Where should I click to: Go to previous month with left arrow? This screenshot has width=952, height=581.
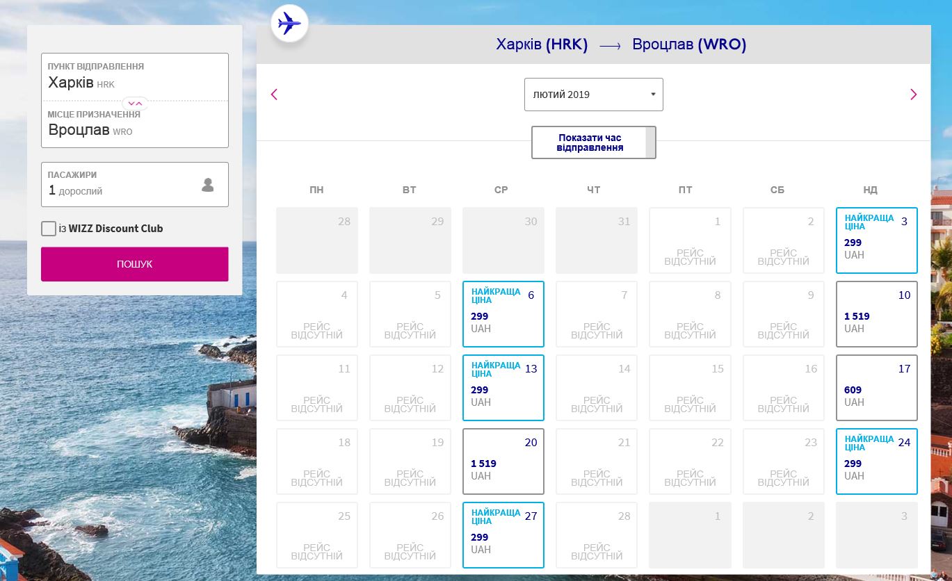tap(274, 95)
